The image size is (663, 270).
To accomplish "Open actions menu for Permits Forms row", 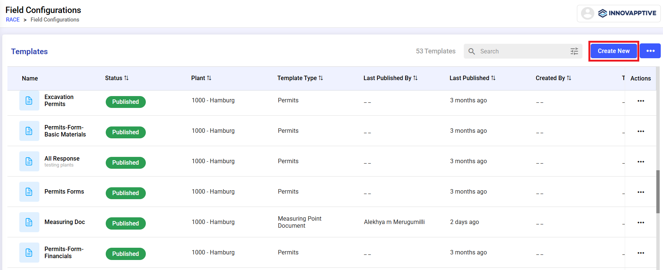I will pos(640,192).
